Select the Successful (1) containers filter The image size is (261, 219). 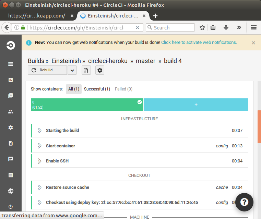(x=97, y=89)
